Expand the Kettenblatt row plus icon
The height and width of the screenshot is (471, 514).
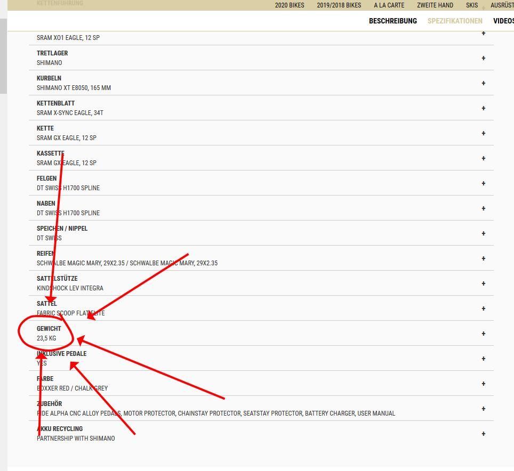pyautogui.click(x=483, y=108)
